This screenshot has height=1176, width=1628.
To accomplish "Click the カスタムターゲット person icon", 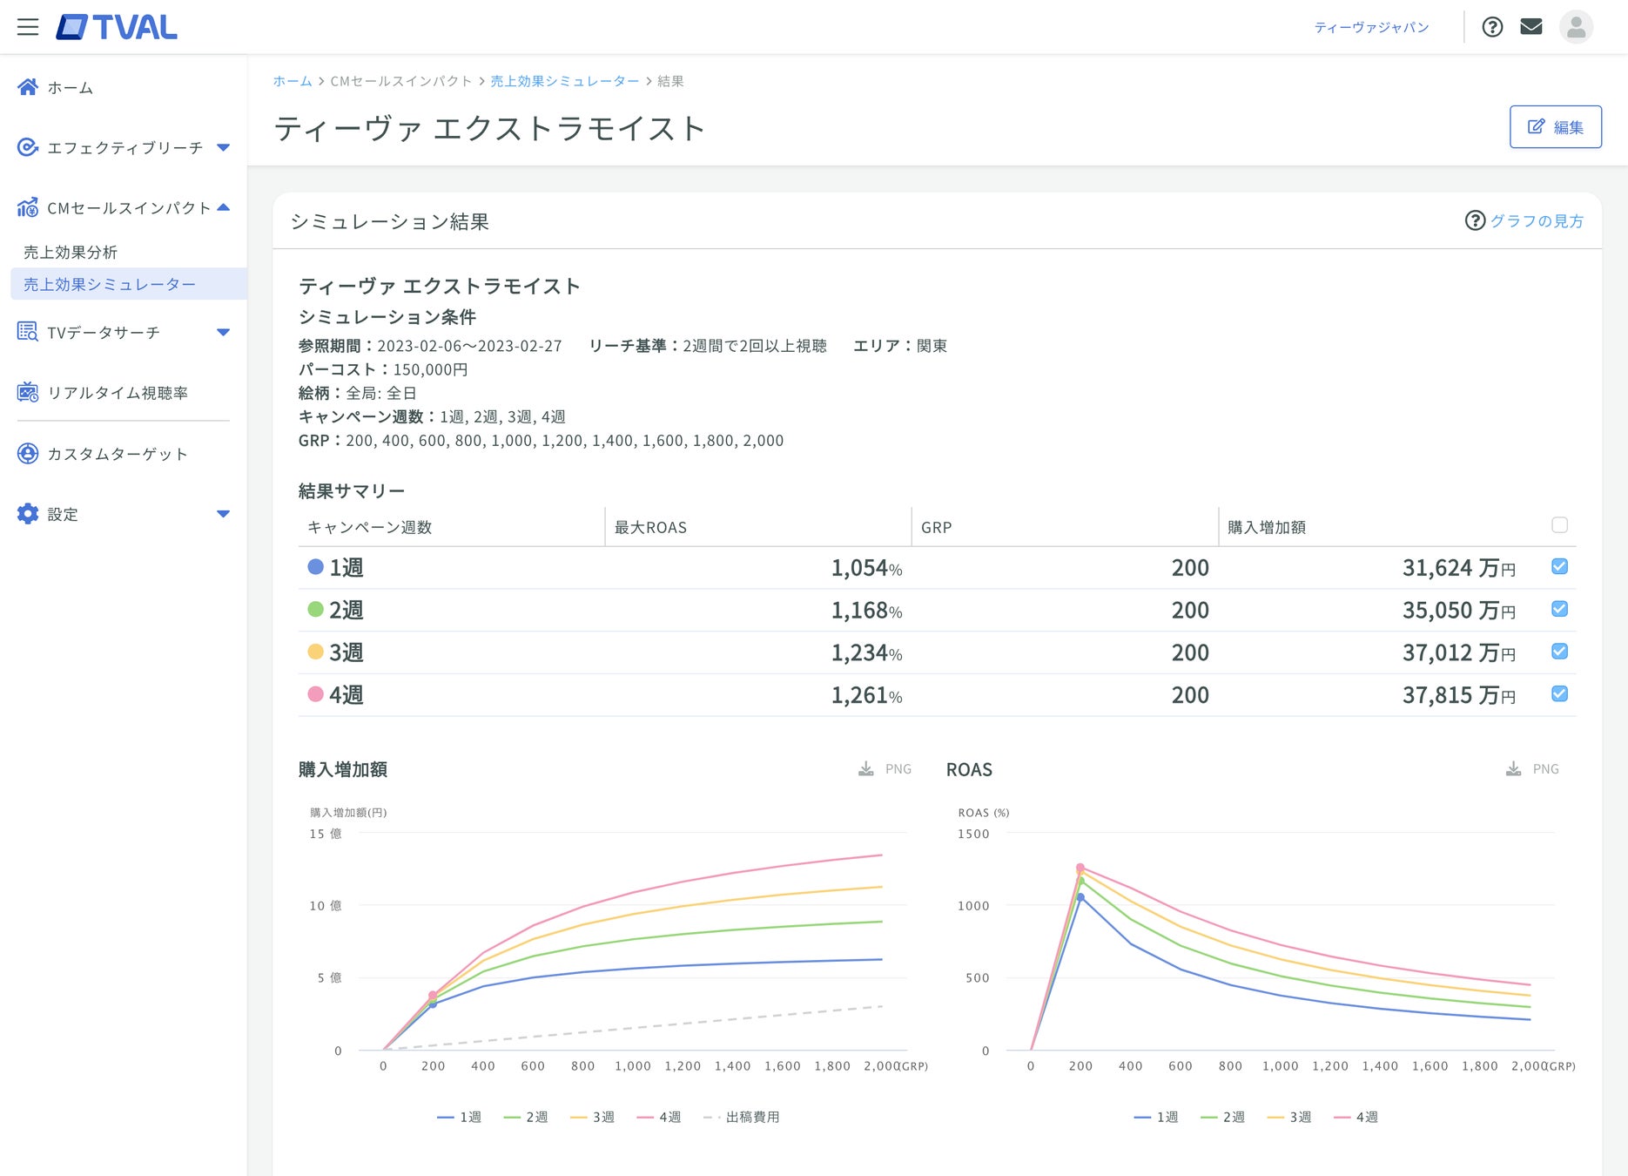I will 28,454.
